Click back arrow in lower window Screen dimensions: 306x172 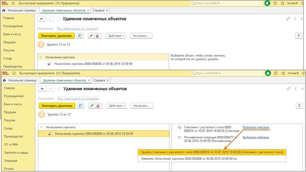[42, 89]
